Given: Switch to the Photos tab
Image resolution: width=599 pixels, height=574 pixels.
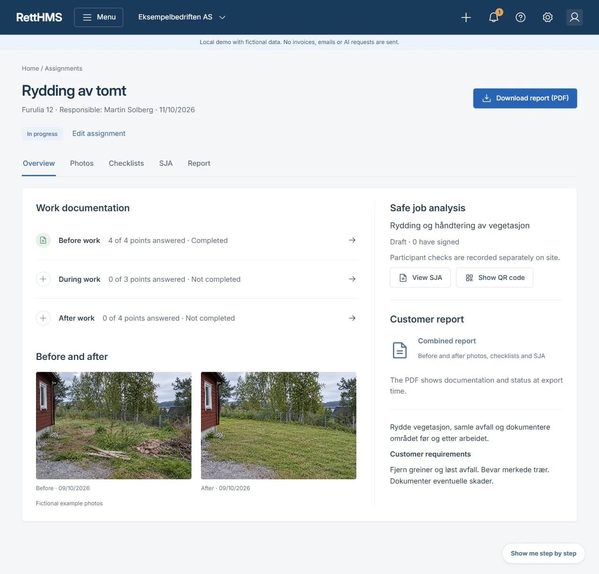Looking at the screenshot, I should pos(82,163).
